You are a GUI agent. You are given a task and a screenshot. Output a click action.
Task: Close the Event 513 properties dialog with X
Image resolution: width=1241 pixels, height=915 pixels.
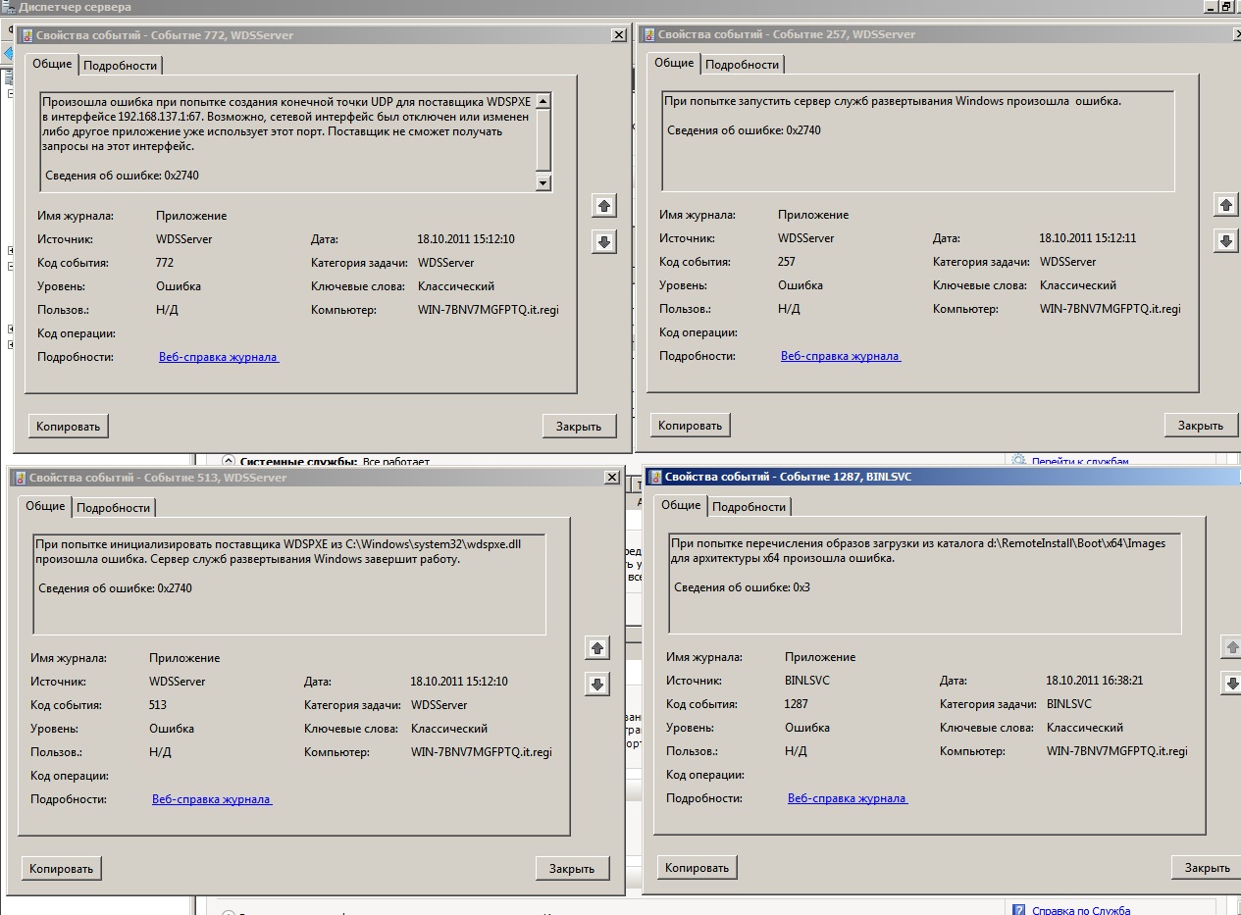(612, 478)
